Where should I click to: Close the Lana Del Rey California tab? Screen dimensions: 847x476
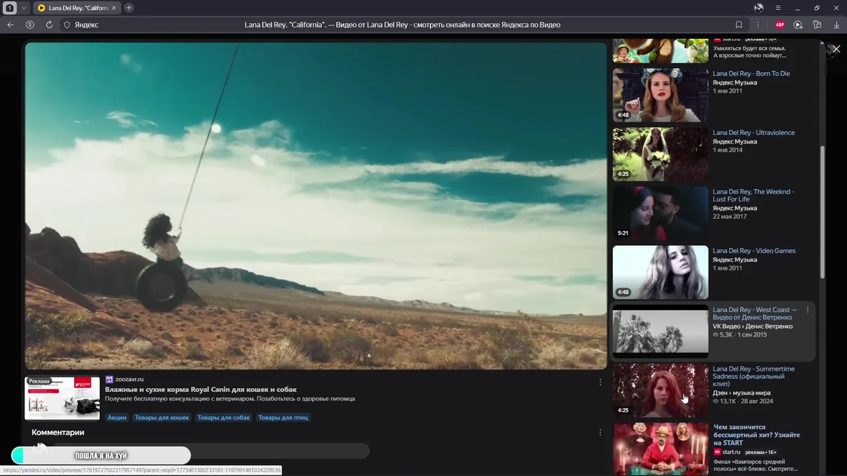(114, 8)
